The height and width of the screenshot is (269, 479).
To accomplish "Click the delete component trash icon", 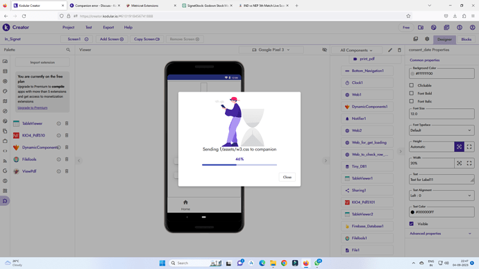I will (399, 50).
